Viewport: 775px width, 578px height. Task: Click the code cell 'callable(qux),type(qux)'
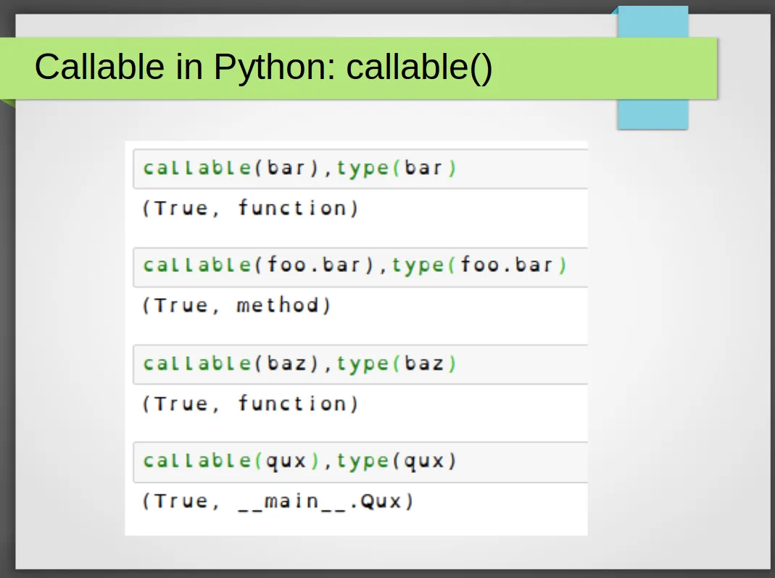pos(360,462)
